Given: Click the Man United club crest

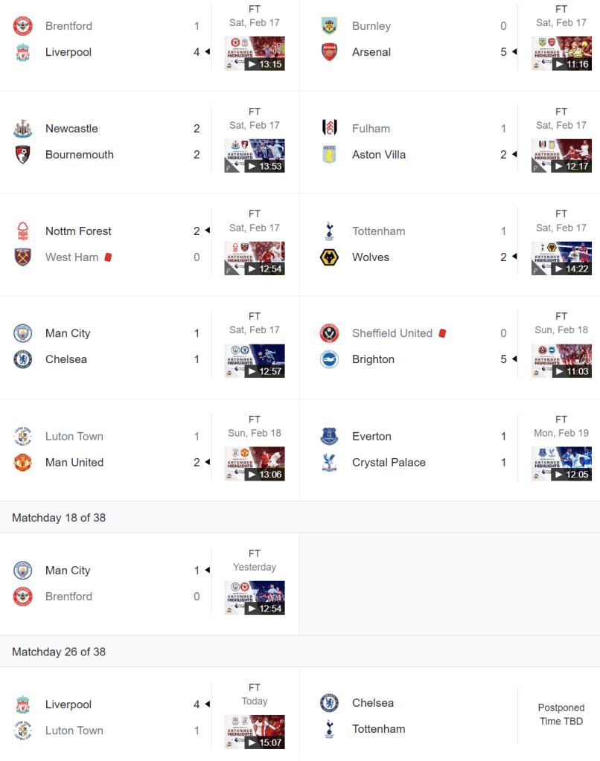Looking at the screenshot, I should 23,463.
